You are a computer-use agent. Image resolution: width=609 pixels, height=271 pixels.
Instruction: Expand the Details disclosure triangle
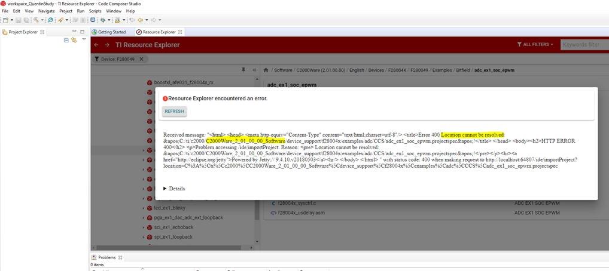pos(165,189)
